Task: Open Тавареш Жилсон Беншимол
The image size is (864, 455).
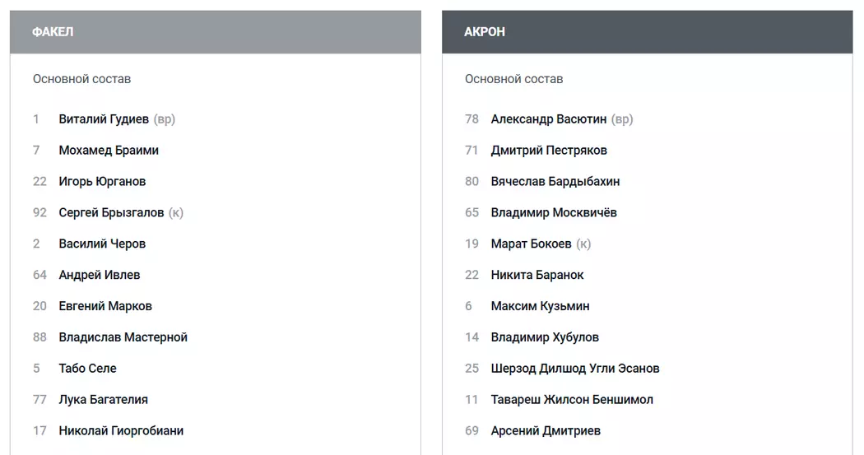Action: point(572,401)
